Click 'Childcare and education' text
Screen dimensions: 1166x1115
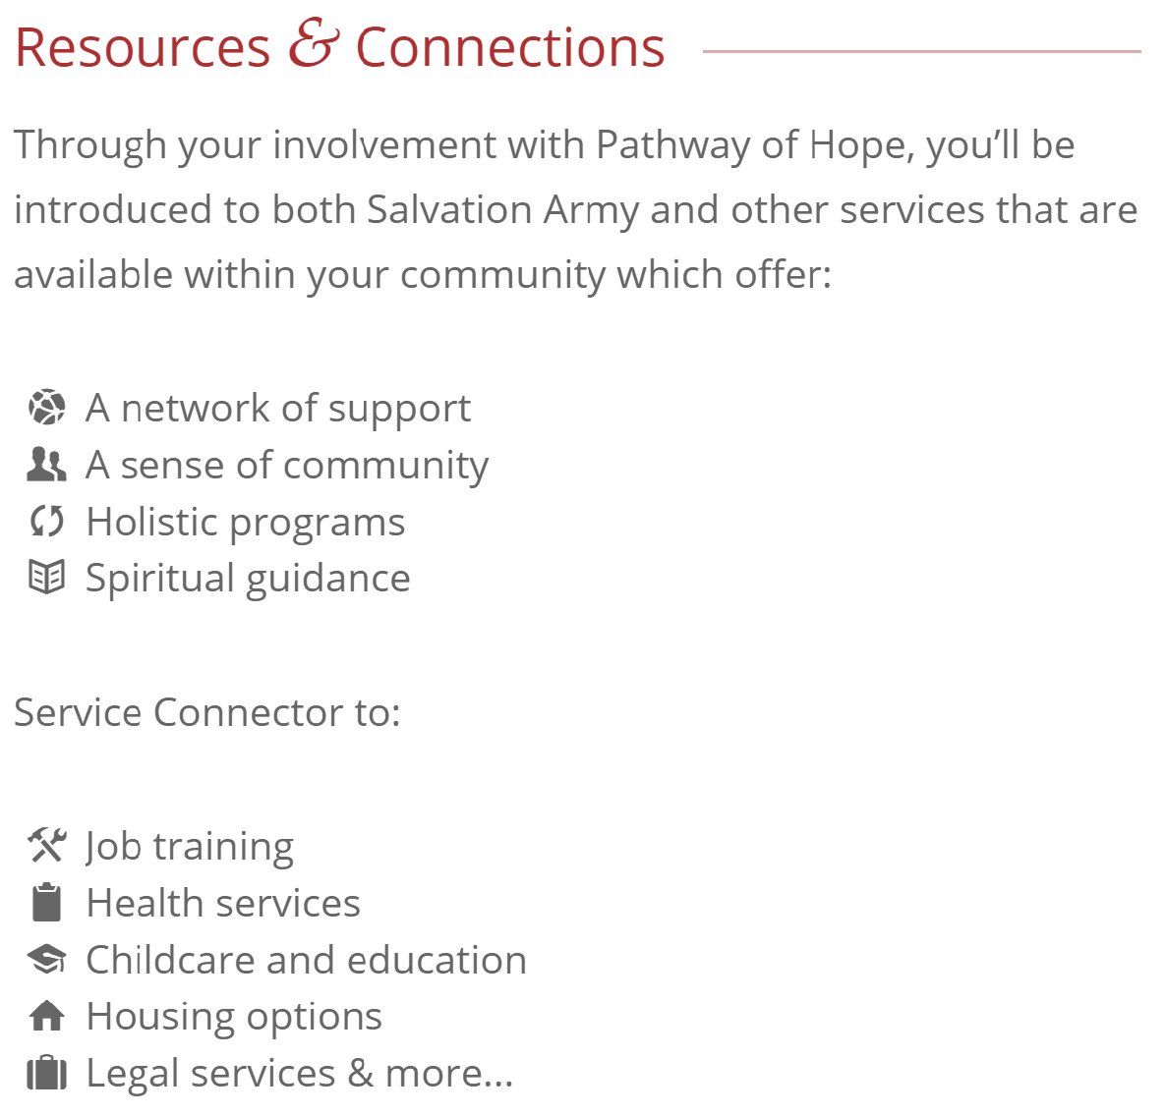click(x=307, y=960)
